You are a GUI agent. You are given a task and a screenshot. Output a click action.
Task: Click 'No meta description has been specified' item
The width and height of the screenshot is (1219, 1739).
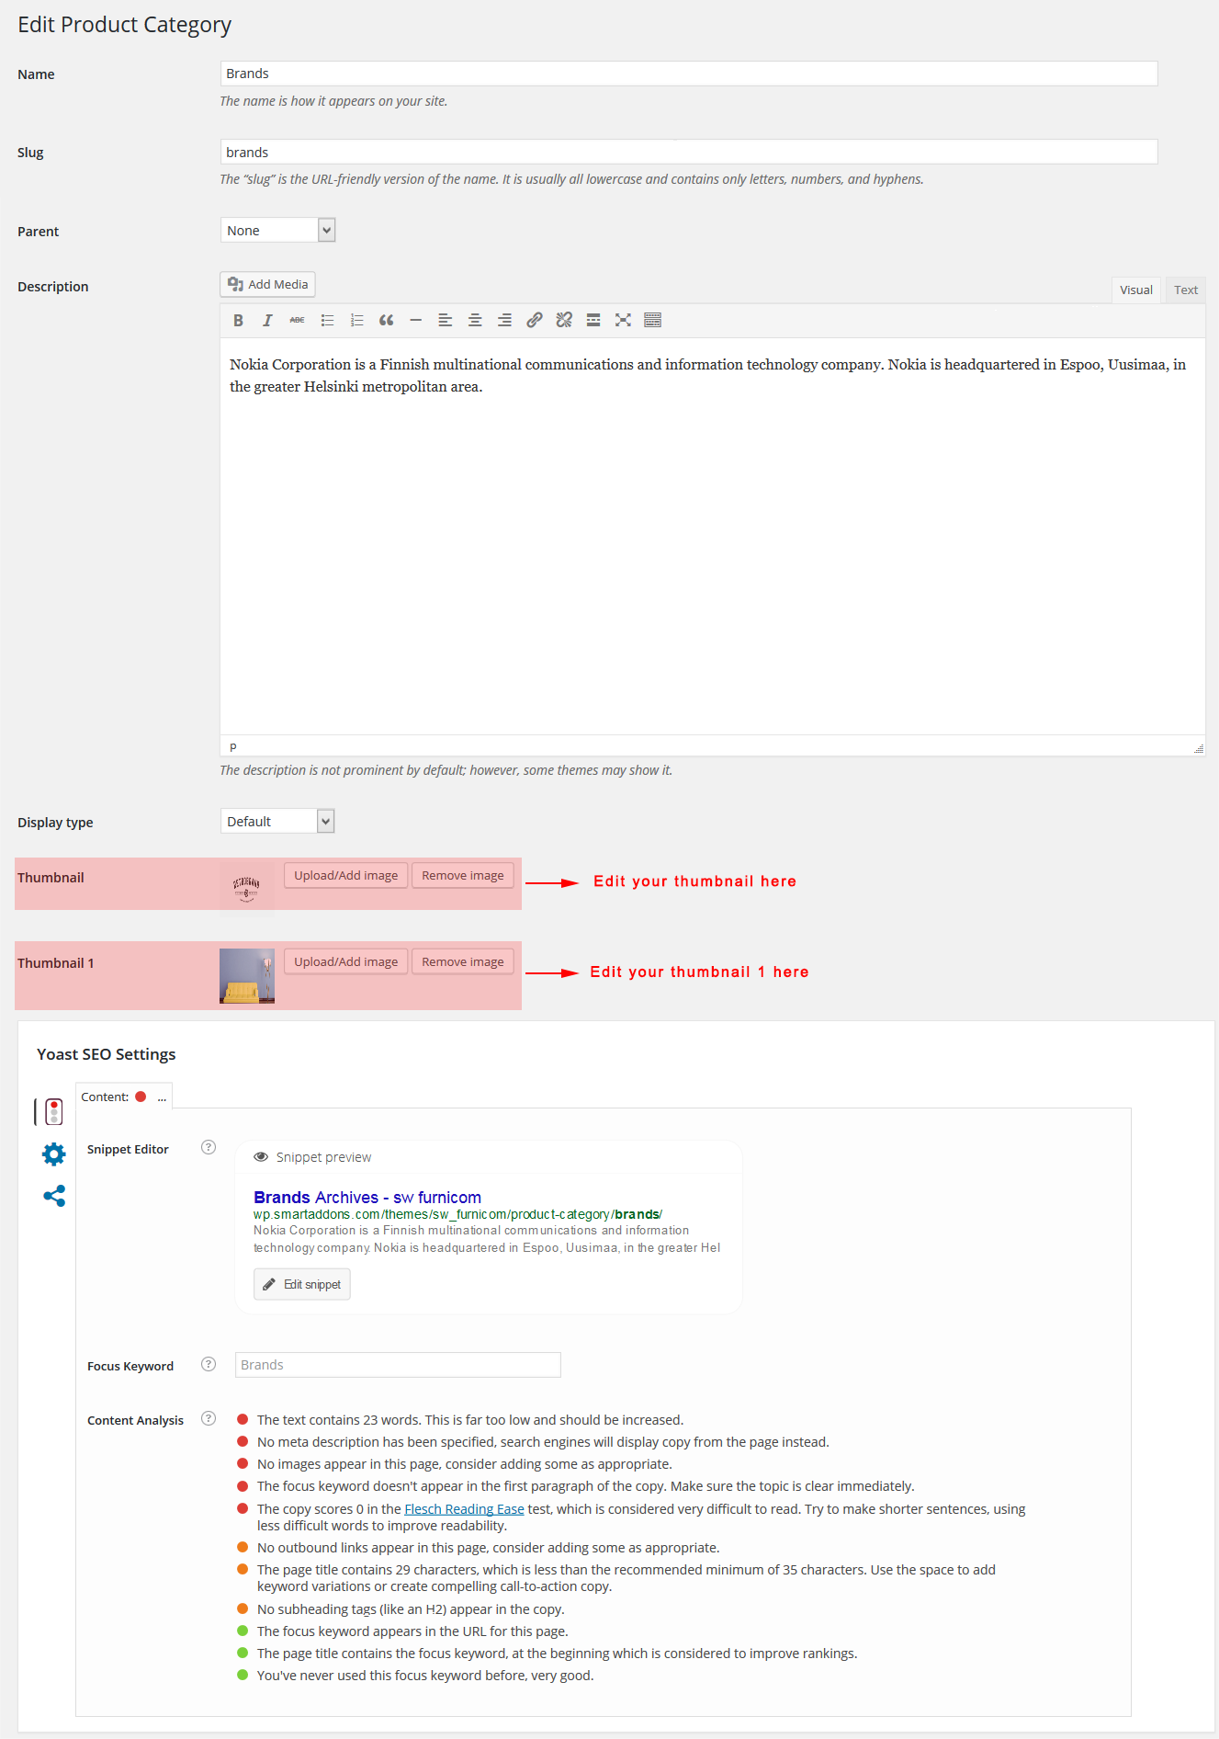(543, 1441)
